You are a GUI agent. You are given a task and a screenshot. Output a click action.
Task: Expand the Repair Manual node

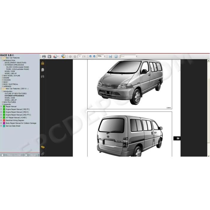point(1,106)
